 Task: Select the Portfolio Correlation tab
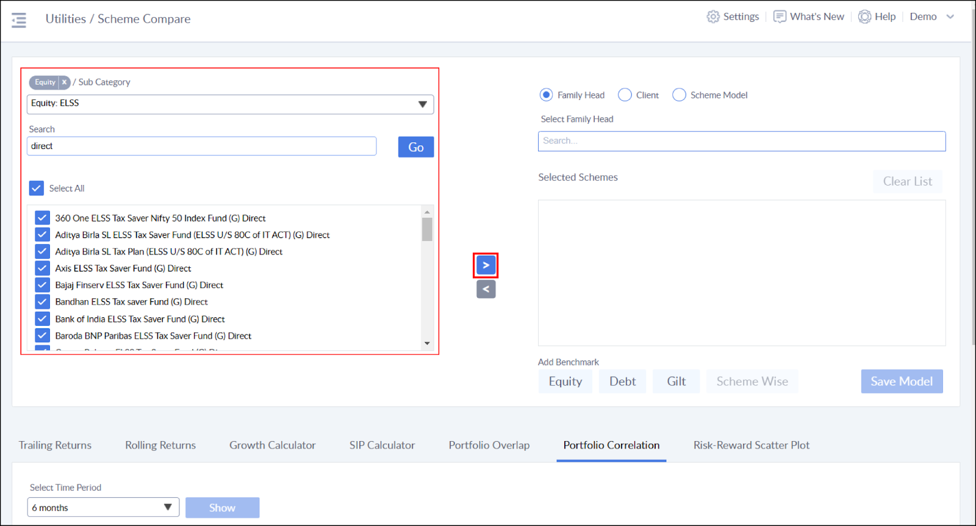tap(611, 445)
